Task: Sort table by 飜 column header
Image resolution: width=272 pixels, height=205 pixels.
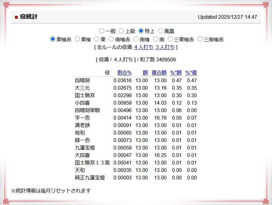Action: (145, 73)
